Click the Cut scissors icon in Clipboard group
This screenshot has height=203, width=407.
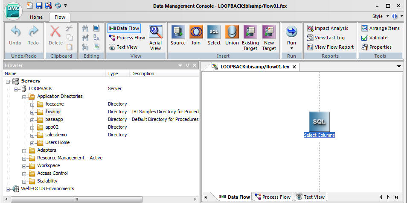pos(69,28)
